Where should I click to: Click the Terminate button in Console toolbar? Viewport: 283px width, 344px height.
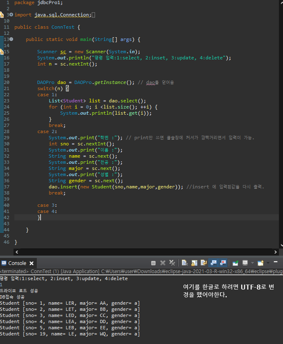tap(153, 263)
